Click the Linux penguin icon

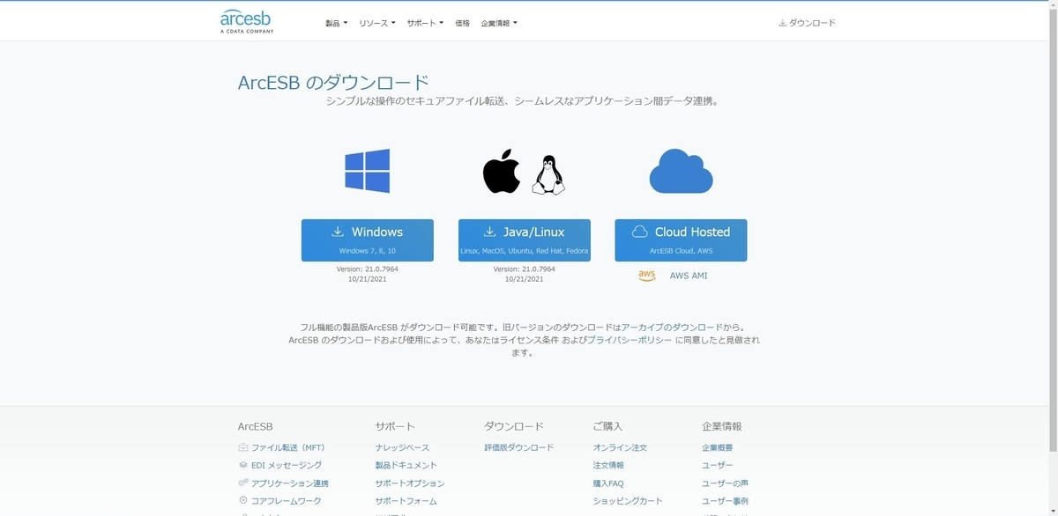[x=548, y=174]
